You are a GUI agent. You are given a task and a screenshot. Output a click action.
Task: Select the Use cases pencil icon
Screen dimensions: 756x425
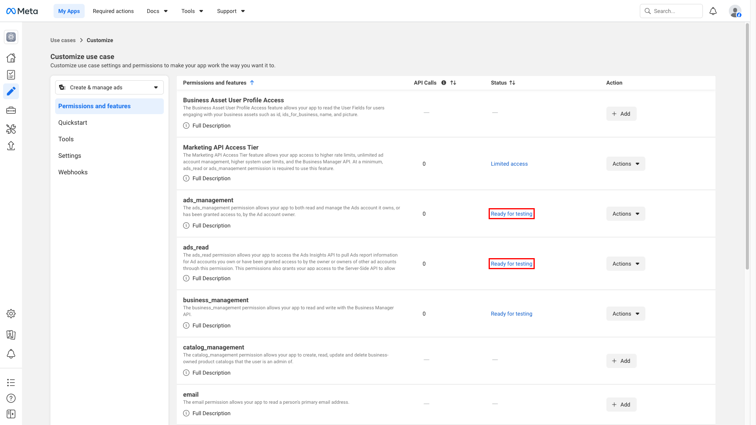tap(11, 91)
